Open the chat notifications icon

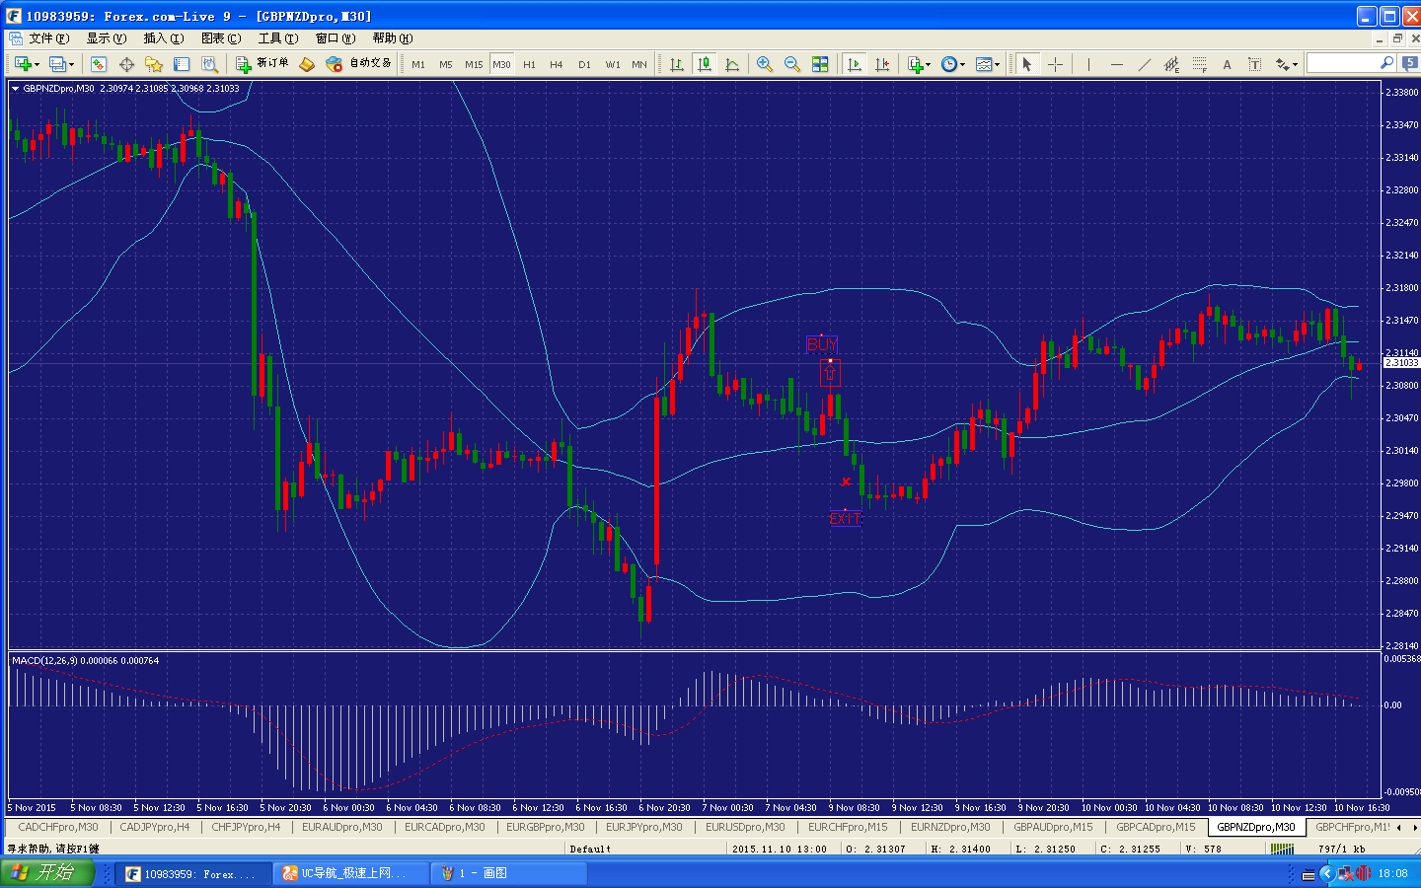tap(1410, 63)
